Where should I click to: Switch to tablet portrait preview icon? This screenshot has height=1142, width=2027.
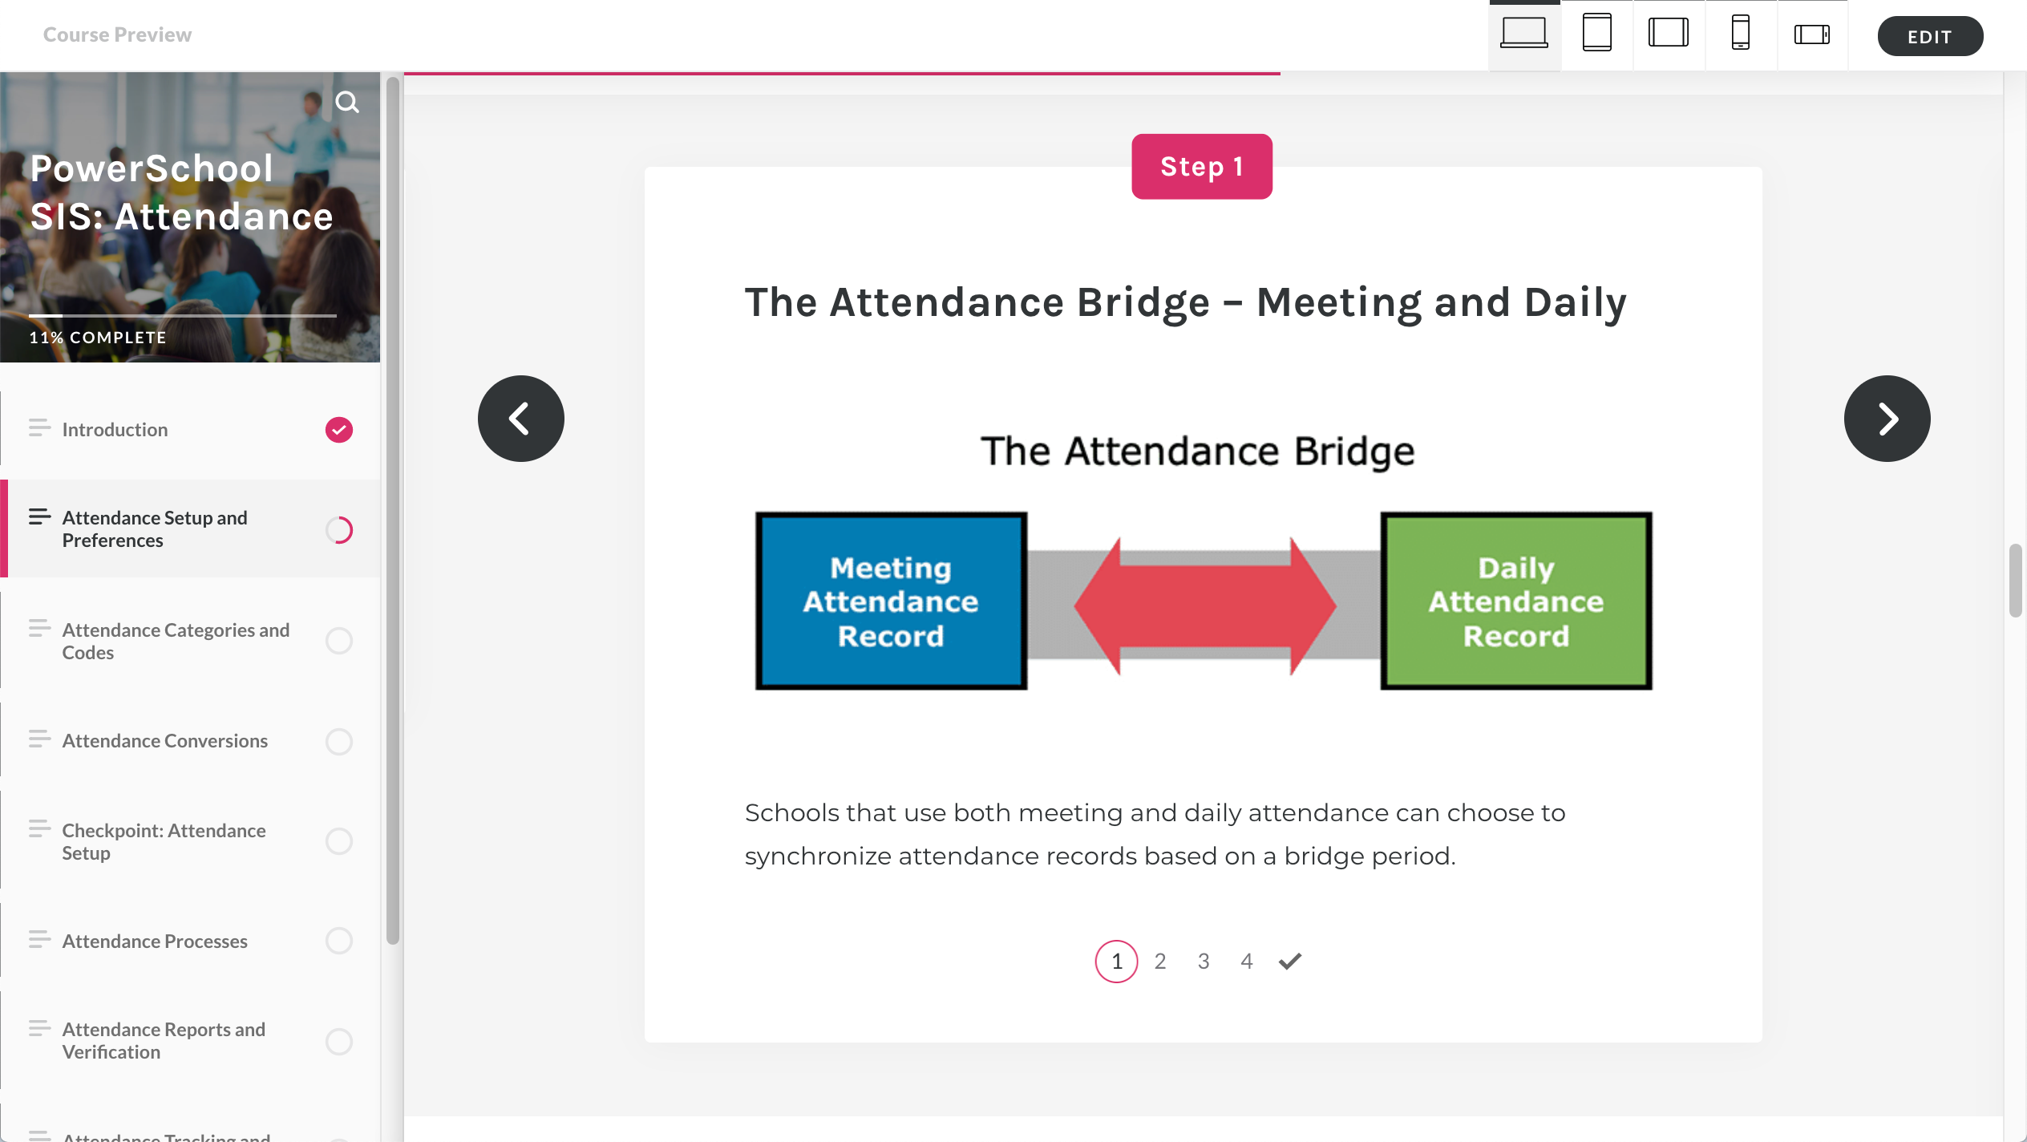[x=1596, y=34]
